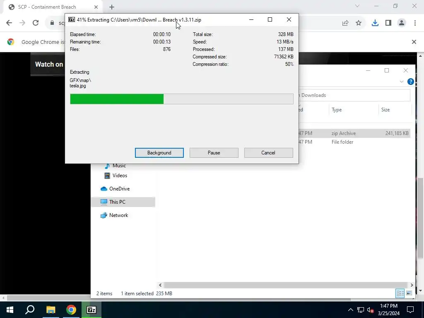This screenshot has width=424, height=318.
Task: Minimize the File Explorer window
Action: point(368,70)
